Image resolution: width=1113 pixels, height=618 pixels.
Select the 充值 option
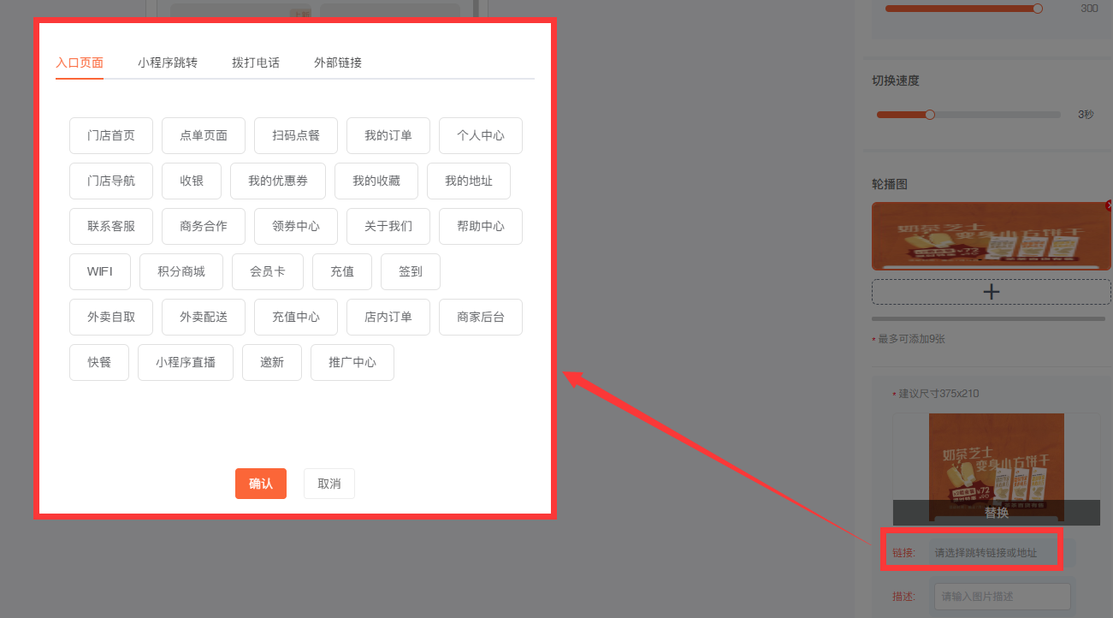coord(342,271)
